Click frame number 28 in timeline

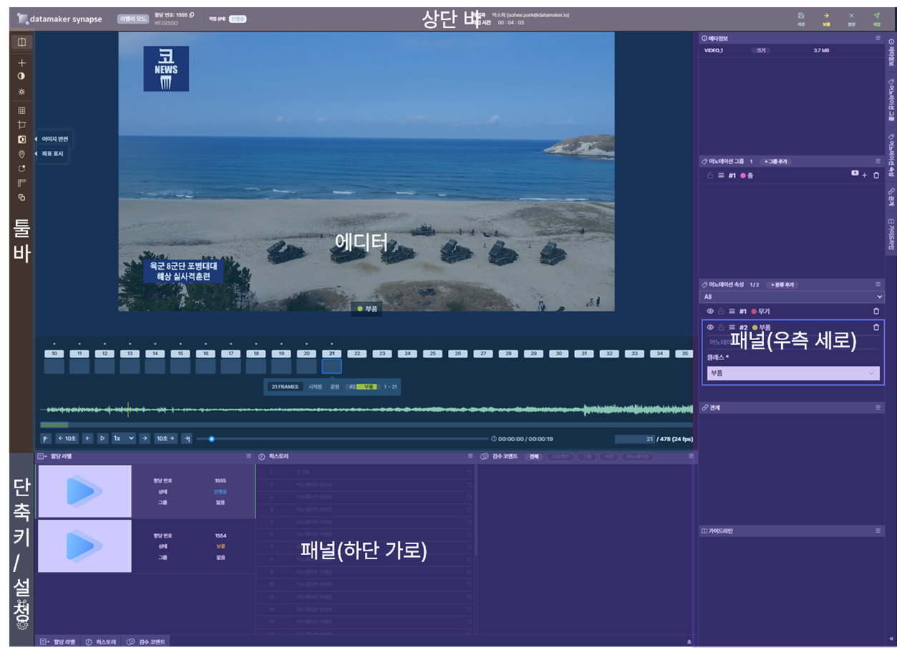[x=508, y=354]
